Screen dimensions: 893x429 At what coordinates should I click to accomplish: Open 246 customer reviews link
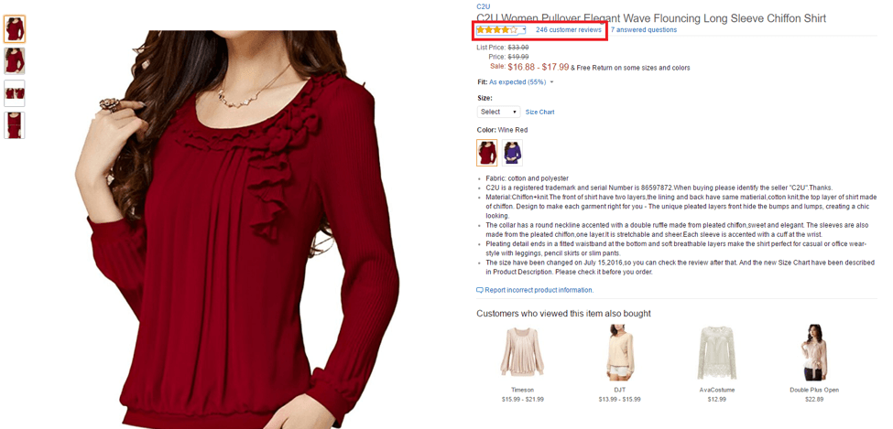click(x=569, y=29)
